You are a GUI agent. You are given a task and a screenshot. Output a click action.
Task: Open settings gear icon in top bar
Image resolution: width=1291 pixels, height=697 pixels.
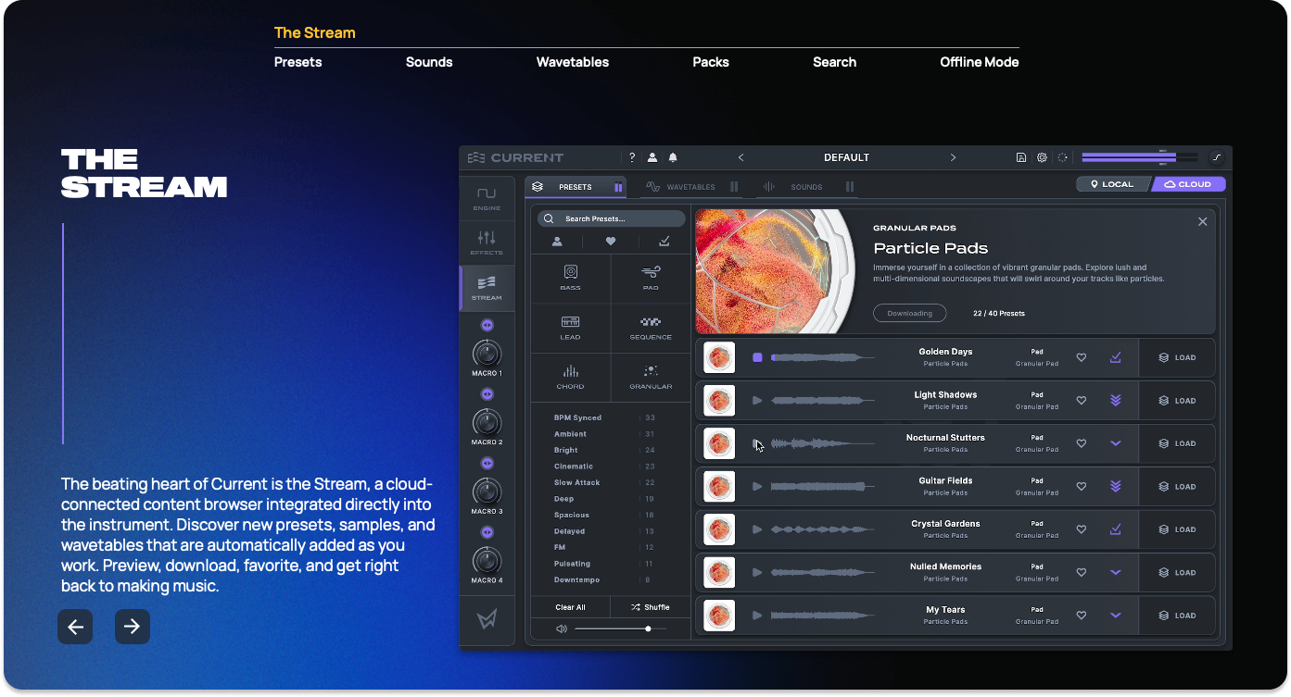[x=1042, y=157]
